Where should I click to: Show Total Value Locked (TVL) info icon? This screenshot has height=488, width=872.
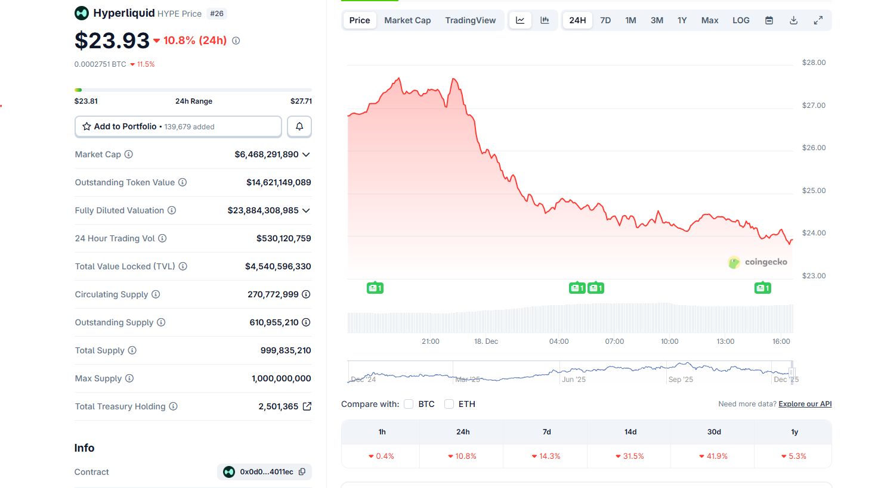(183, 266)
